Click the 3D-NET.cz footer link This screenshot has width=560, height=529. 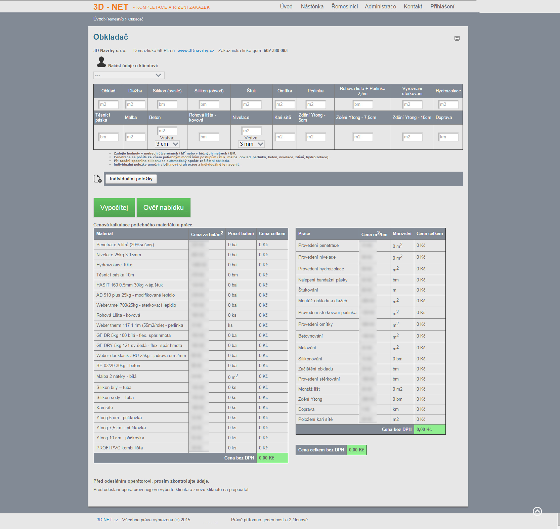[x=107, y=520]
